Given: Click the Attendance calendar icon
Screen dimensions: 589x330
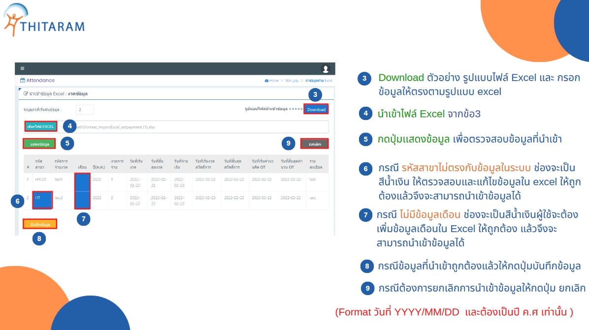Looking at the screenshot, I should click(22, 80).
